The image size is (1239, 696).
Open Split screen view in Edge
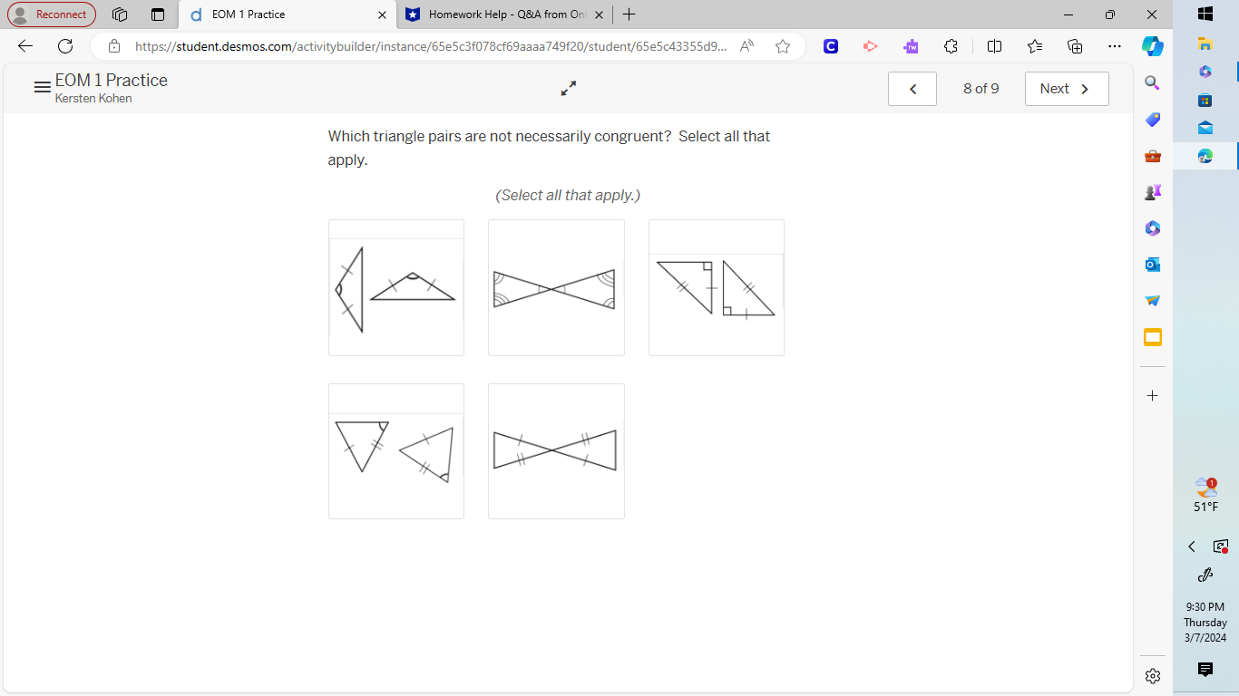point(994,46)
